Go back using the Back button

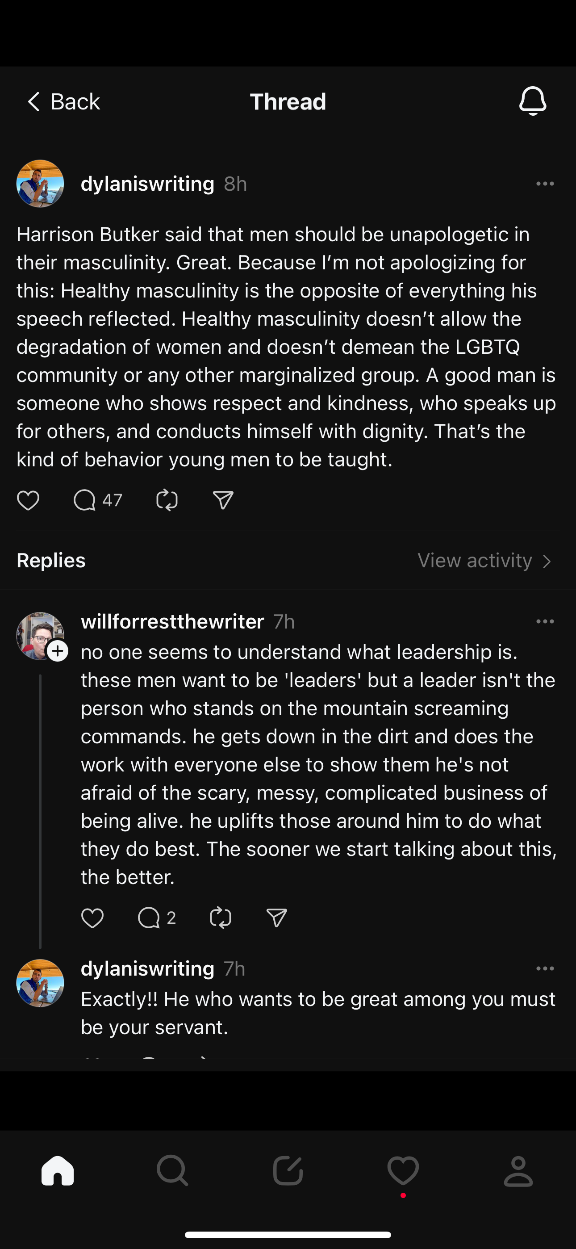tap(63, 102)
